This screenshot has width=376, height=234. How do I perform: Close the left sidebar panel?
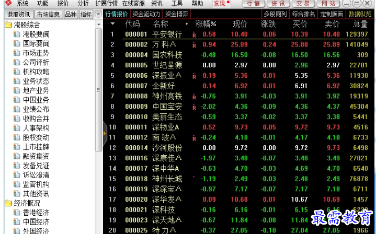pos(98,14)
